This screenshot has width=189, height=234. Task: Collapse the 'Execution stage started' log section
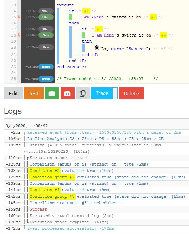tap(27, 158)
